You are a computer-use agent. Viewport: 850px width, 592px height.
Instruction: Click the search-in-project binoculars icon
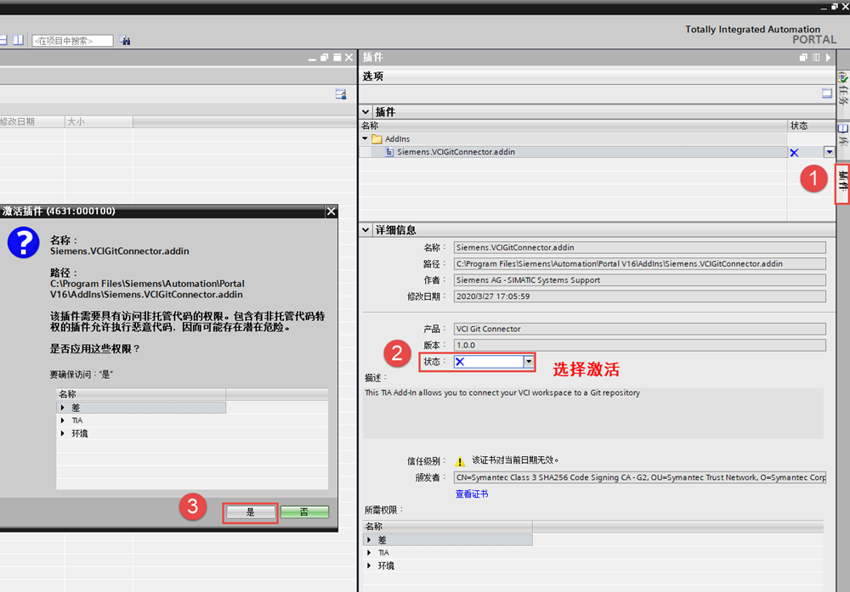(125, 41)
